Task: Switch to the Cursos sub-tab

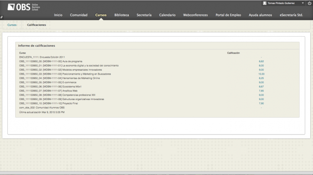Action: coord(12,25)
